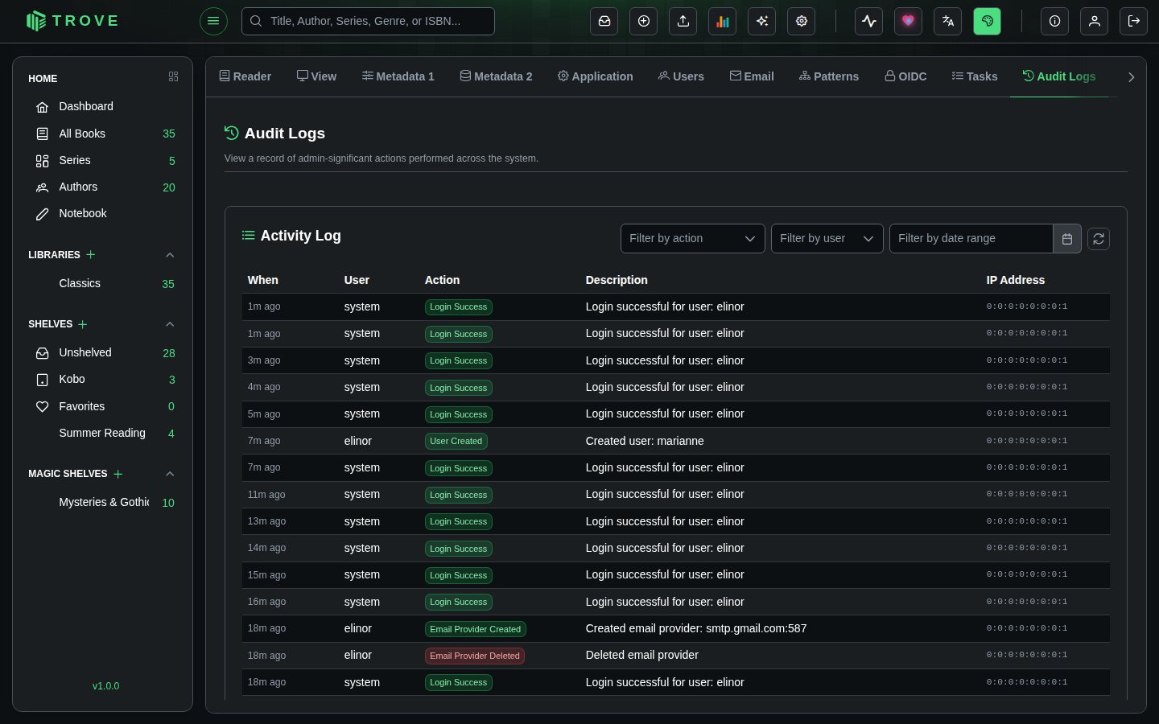Click the activity pulse icon
Image resolution: width=1159 pixels, height=724 pixels.
click(x=869, y=21)
